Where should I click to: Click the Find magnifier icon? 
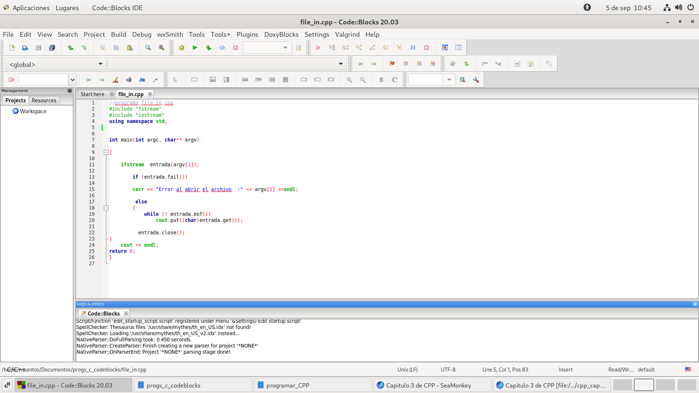148,48
